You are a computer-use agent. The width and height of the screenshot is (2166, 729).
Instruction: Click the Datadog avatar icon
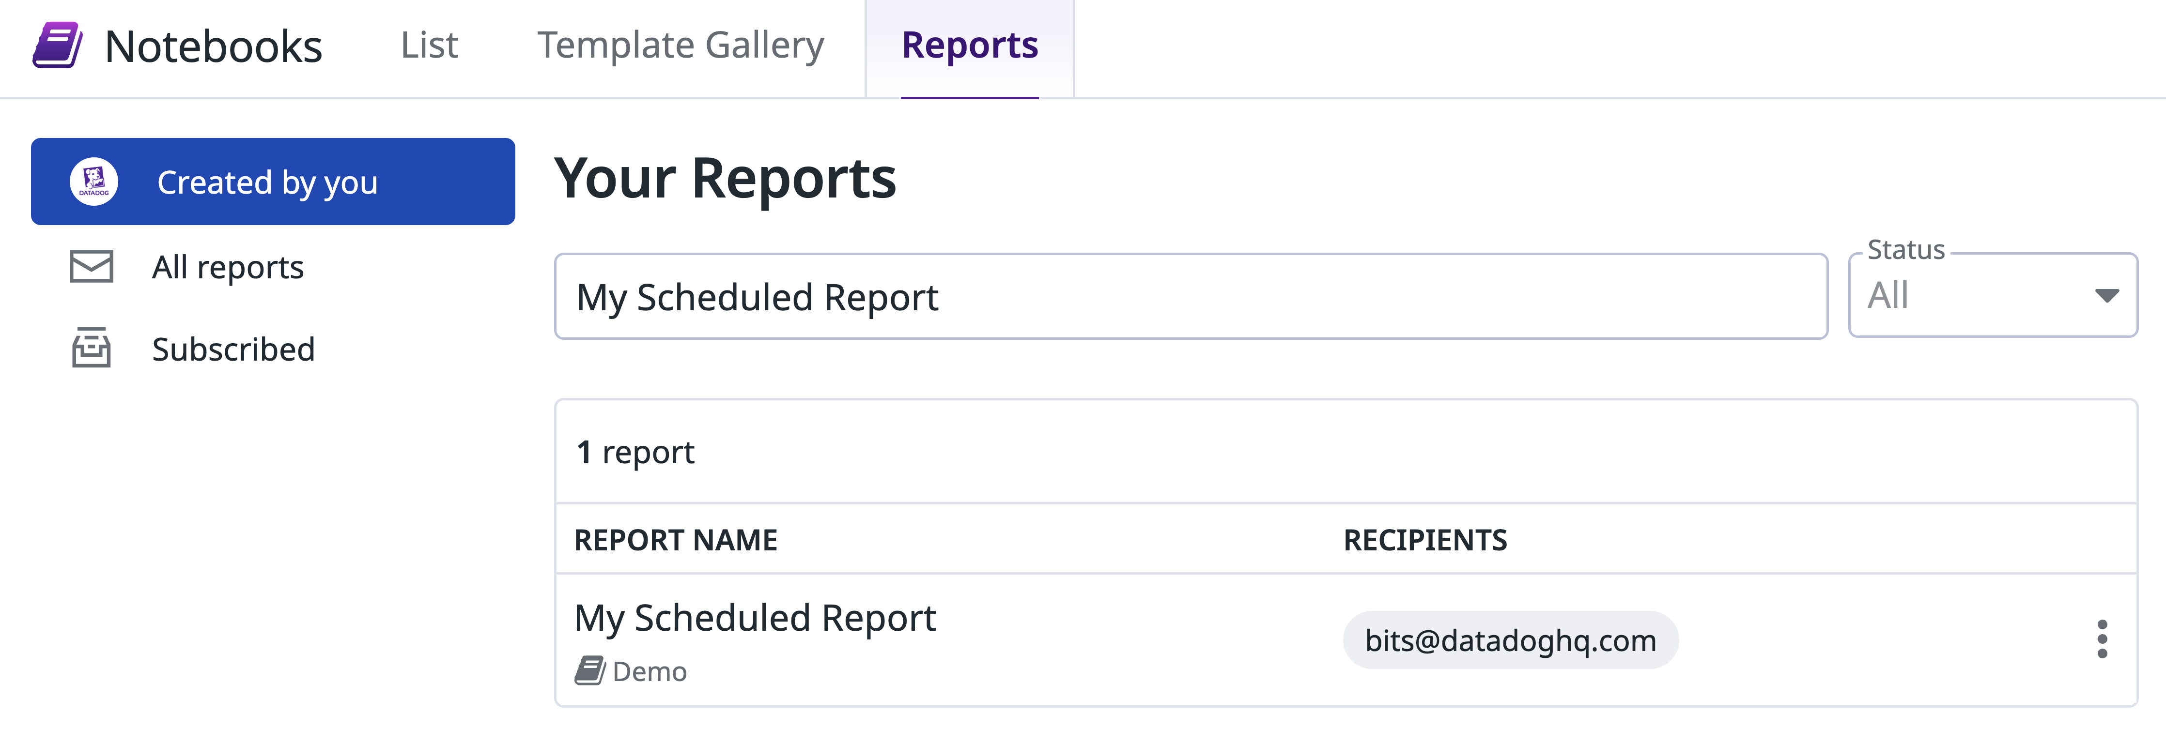(93, 182)
